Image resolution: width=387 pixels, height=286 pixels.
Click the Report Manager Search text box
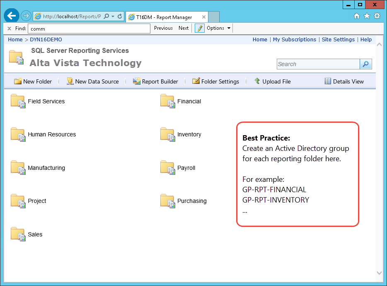tap(318, 64)
